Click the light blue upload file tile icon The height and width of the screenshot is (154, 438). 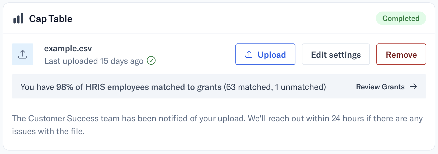[23, 54]
